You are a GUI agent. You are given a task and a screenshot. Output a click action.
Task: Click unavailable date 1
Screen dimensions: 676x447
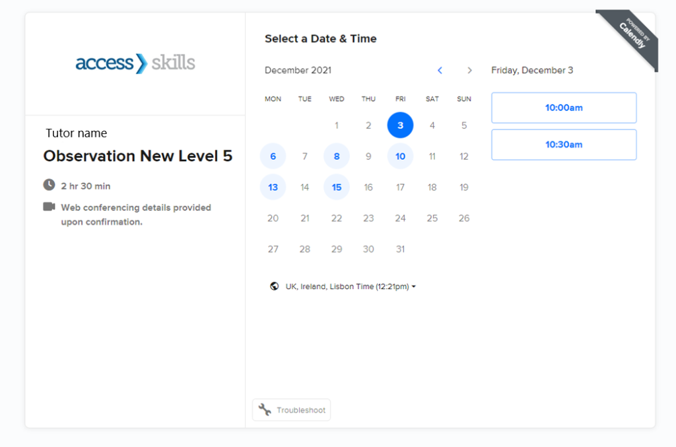tap(337, 125)
